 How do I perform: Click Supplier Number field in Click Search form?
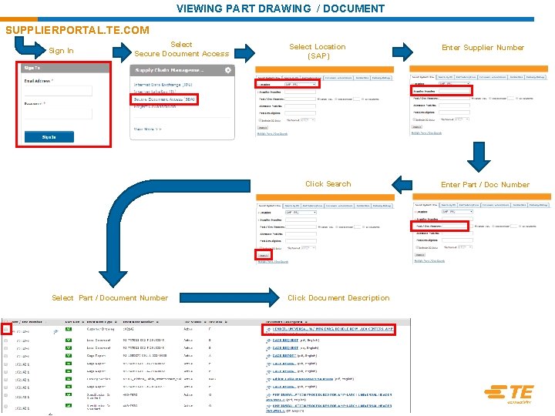point(301,220)
